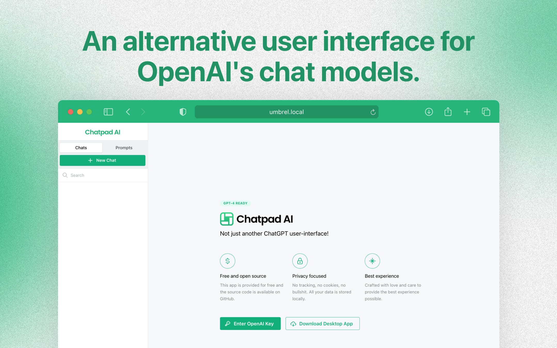This screenshot has width=557, height=348.
Task: Click the best experience star/asterisk icon
Action: point(372,261)
